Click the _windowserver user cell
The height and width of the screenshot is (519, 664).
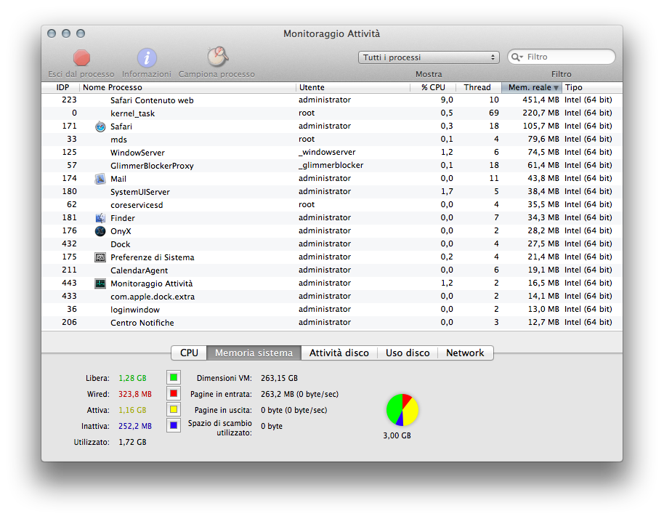[x=327, y=152]
